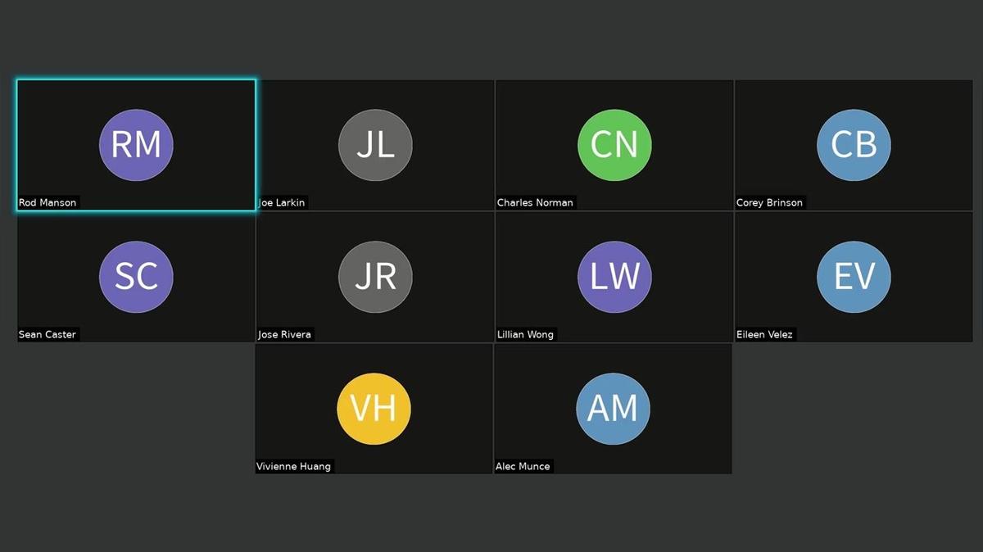
Task: Click the Lillian Wong name label
Action: point(525,334)
